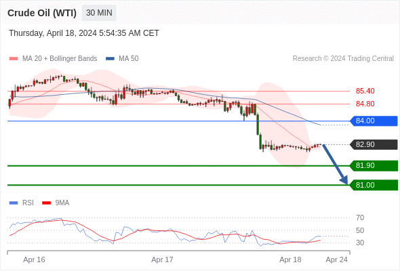Select the MA 20 + Bollinger Bands legend label
This screenshot has height=271, width=400.
pyautogui.click(x=60, y=59)
